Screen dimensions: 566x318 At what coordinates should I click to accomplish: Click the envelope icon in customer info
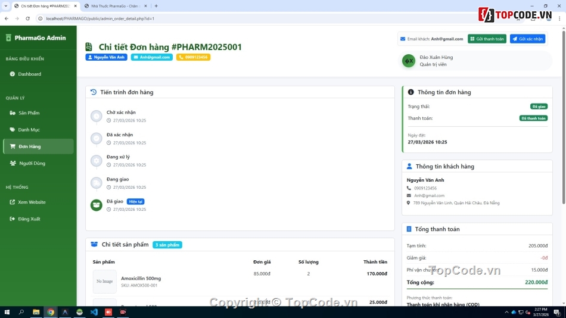click(409, 196)
